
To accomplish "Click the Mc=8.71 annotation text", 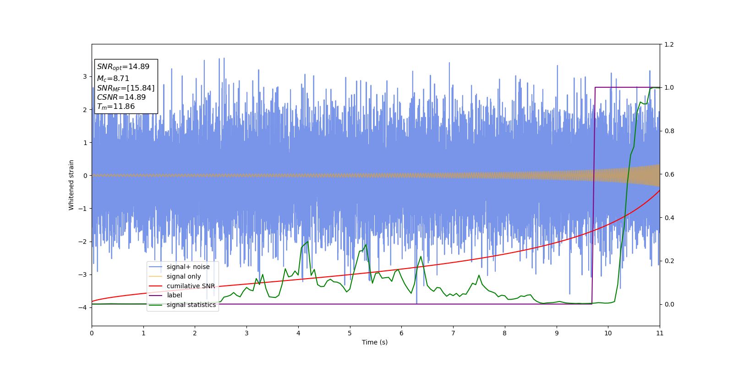I will click(x=113, y=79).
